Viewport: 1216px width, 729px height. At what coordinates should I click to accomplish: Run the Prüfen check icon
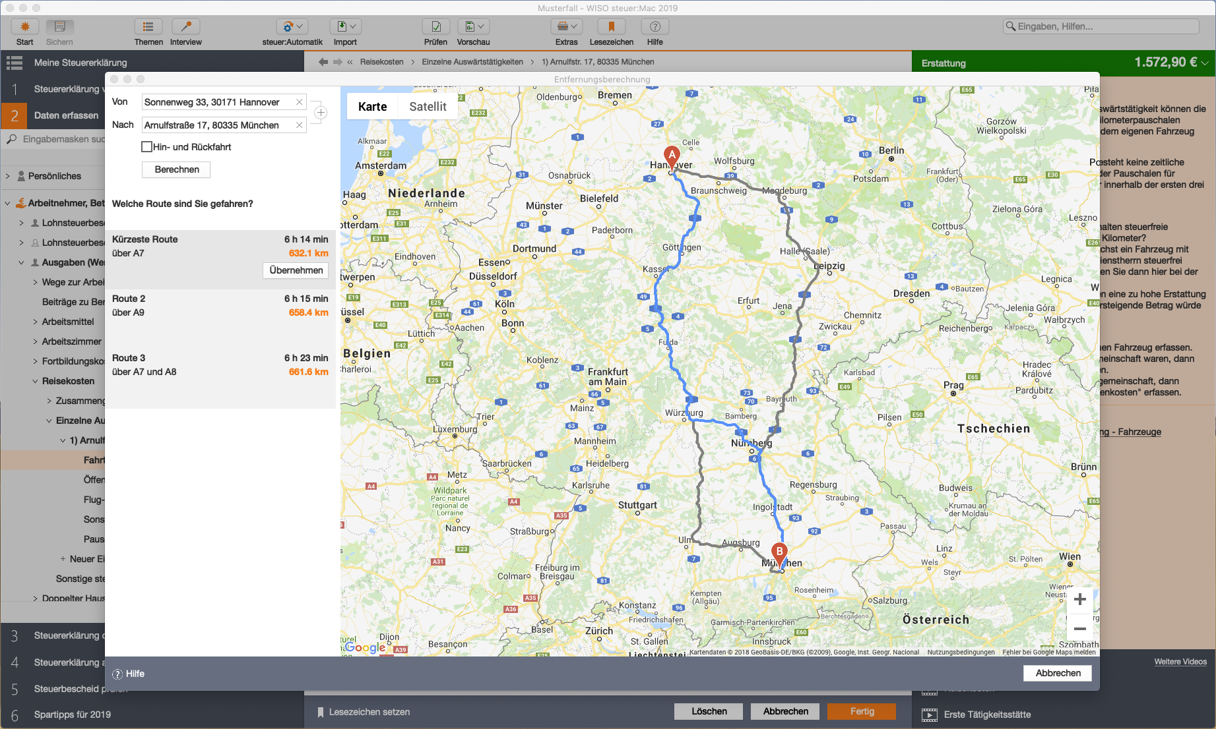[x=436, y=26]
